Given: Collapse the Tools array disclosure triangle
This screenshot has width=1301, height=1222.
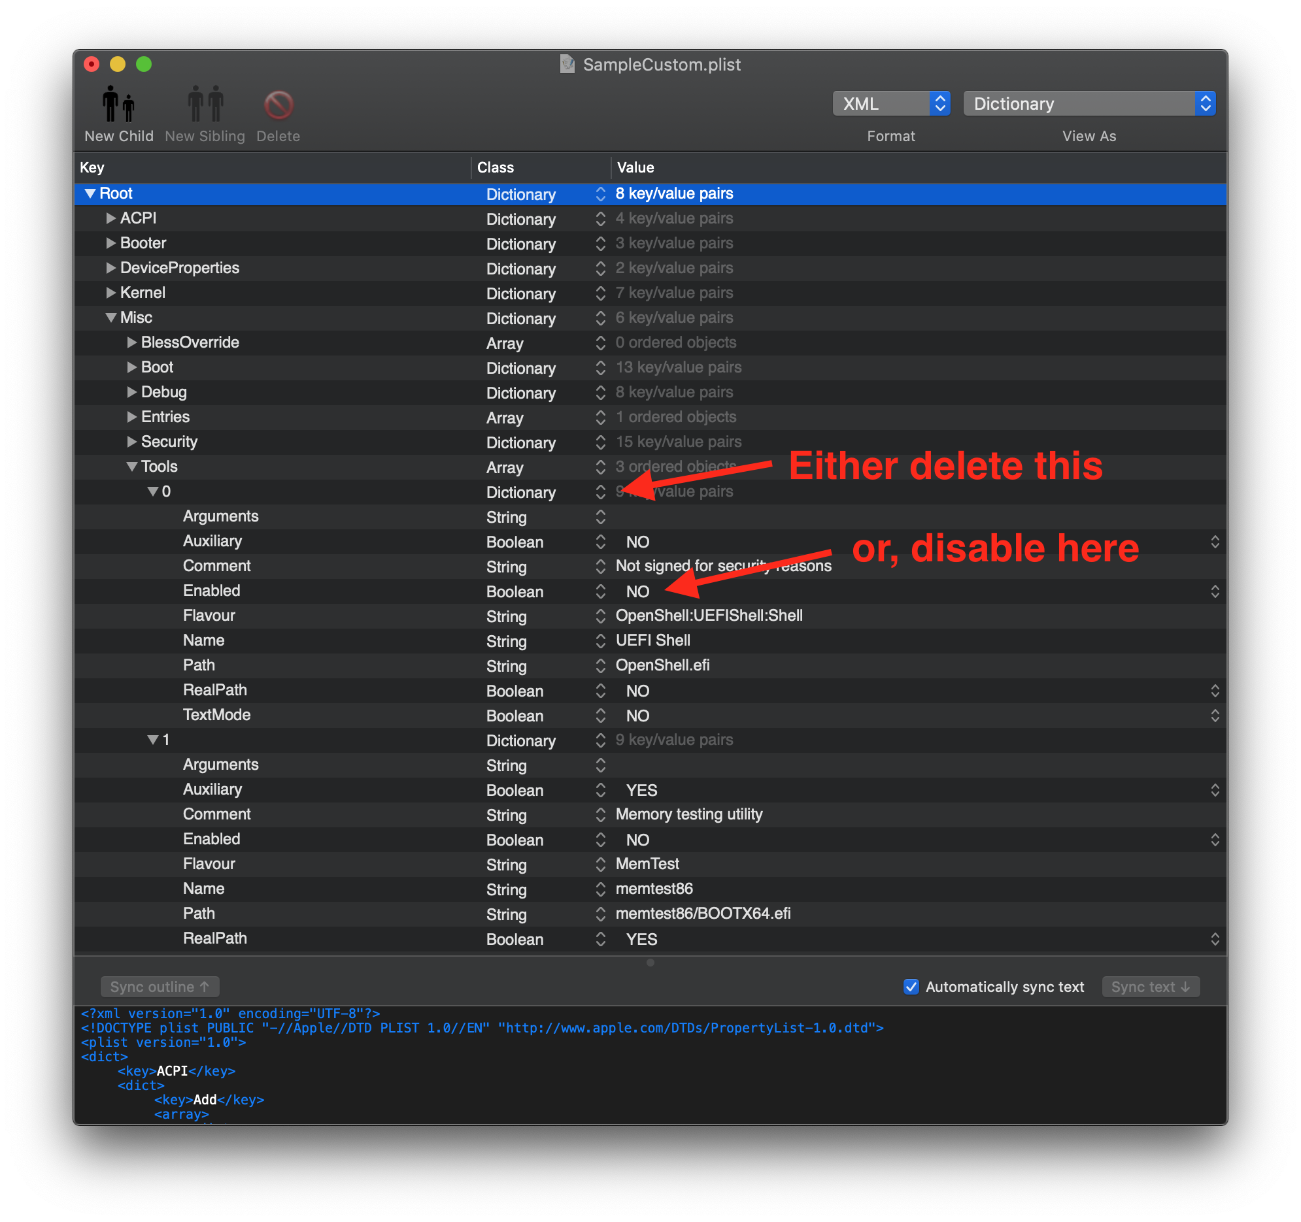Looking at the screenshot, I should 131,467.
